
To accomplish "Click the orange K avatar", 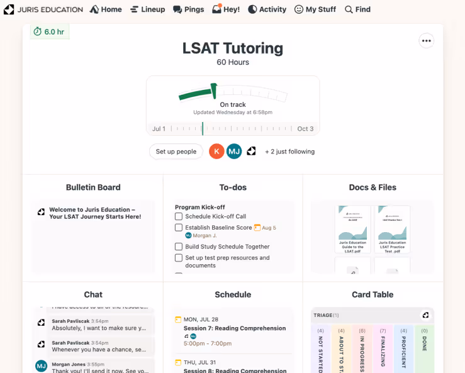I will (x=217, y=152).
